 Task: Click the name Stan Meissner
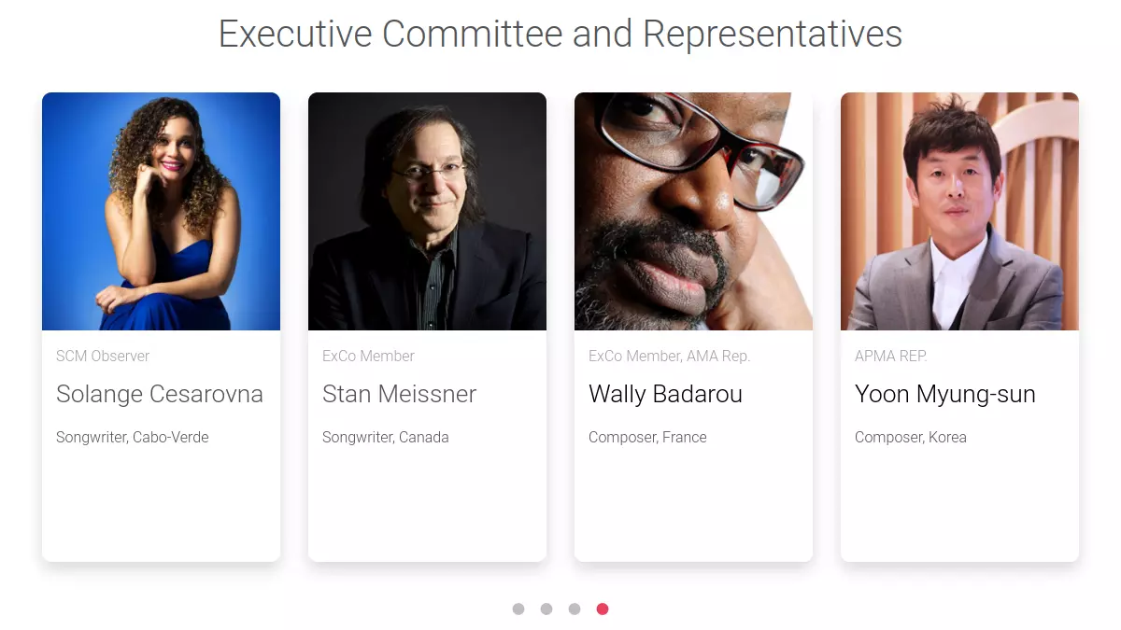pos(399,394)
